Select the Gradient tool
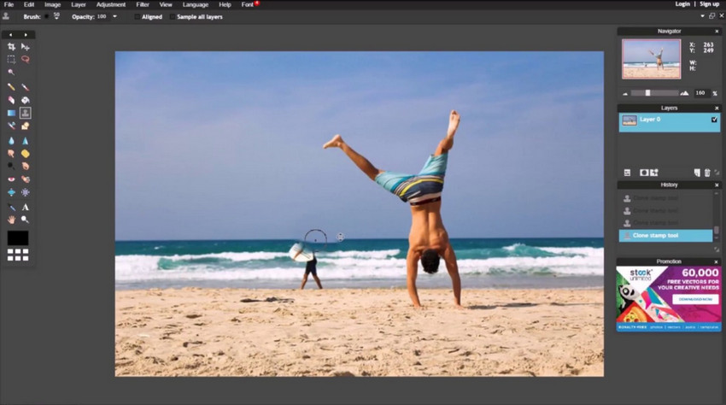The height and width of the screenshot is (405, 726). click(x=11, y=113)
